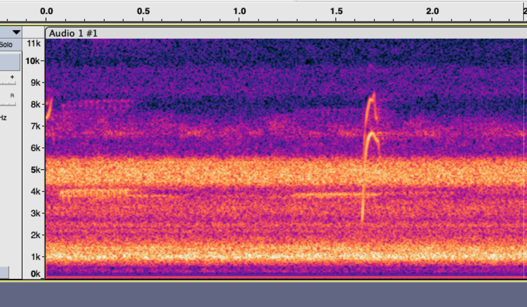Click the 0.0 mark on the timeline ruler
Screen dimensions: 527x307
click(x=46, y=11)
